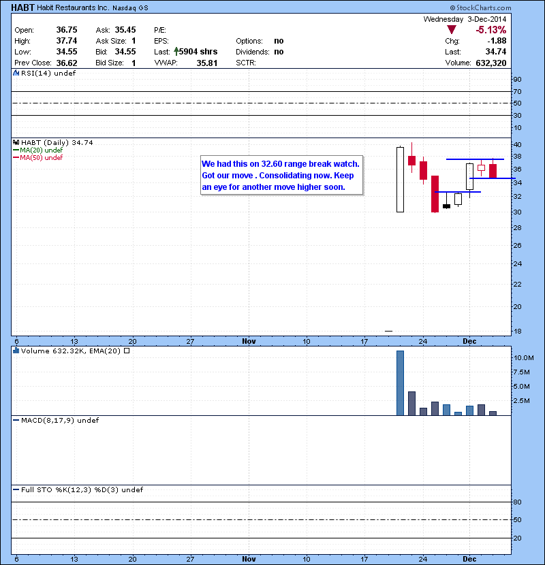Click the -5.13% percent change value
The image size is (545, 565).
click(491, 30)
